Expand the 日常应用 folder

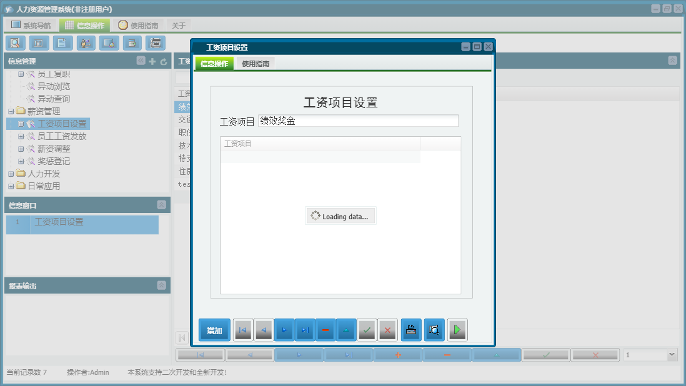pyautogui.click(x=11, y=186)
